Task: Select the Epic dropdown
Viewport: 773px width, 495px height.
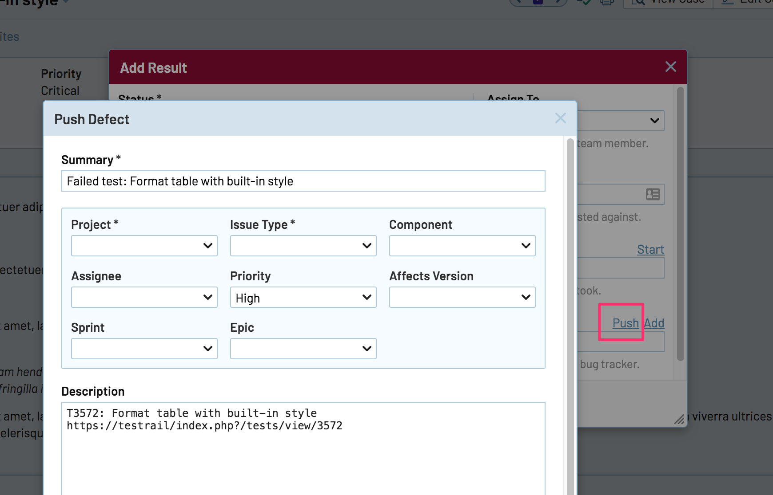Action: tap(303, 349)
